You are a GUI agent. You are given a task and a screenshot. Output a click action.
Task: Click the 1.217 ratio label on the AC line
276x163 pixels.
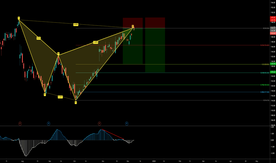(60, 97)
